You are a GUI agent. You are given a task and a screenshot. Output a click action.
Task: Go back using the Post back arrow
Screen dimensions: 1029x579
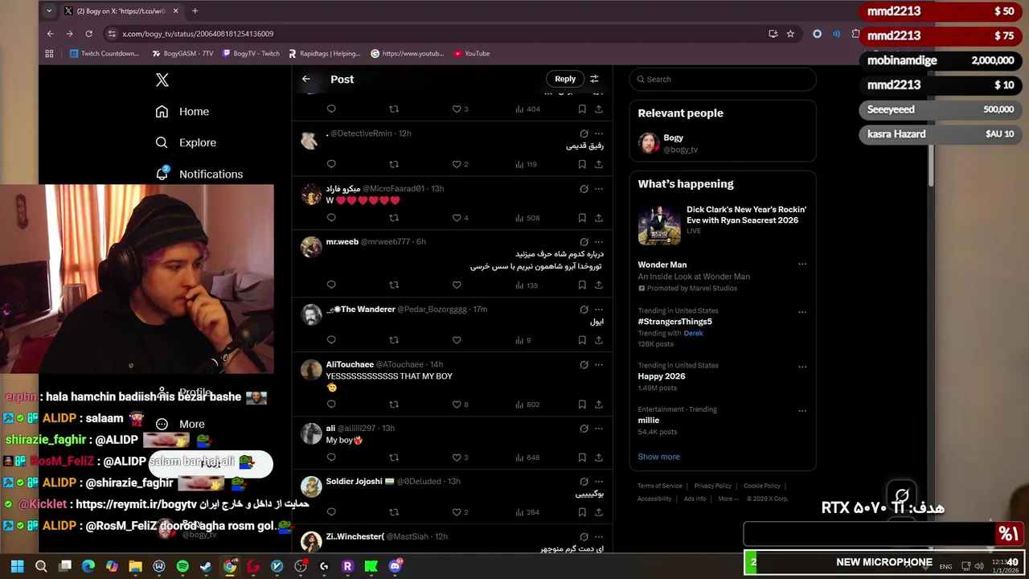click(x=306, y=79)
